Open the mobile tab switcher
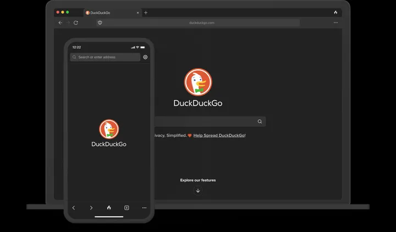This screenshot has width=396, height=232. 127,208
